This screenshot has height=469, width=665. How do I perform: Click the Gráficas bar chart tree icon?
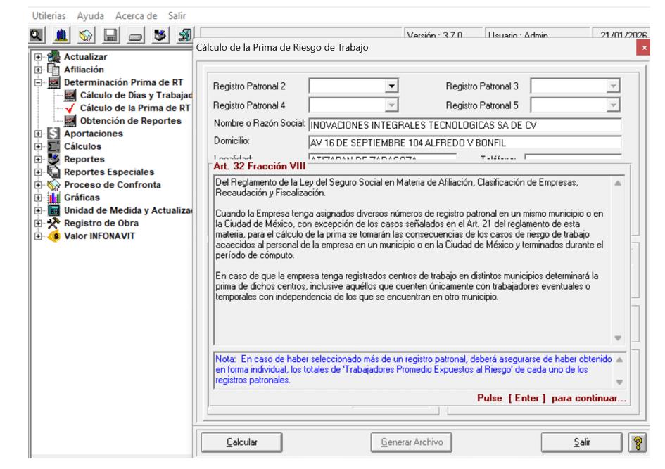53,198
